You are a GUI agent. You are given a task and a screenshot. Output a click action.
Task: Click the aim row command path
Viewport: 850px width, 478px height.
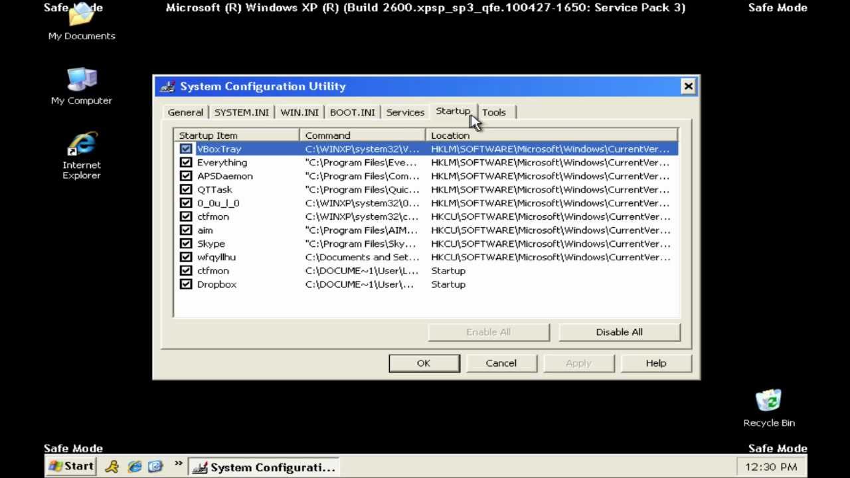(x=362, y=230)
